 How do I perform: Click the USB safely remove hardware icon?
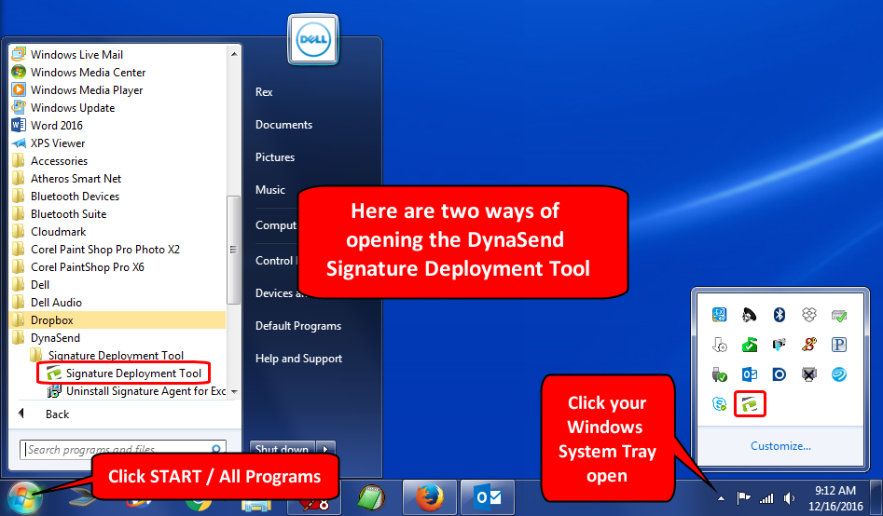[719, 374]
